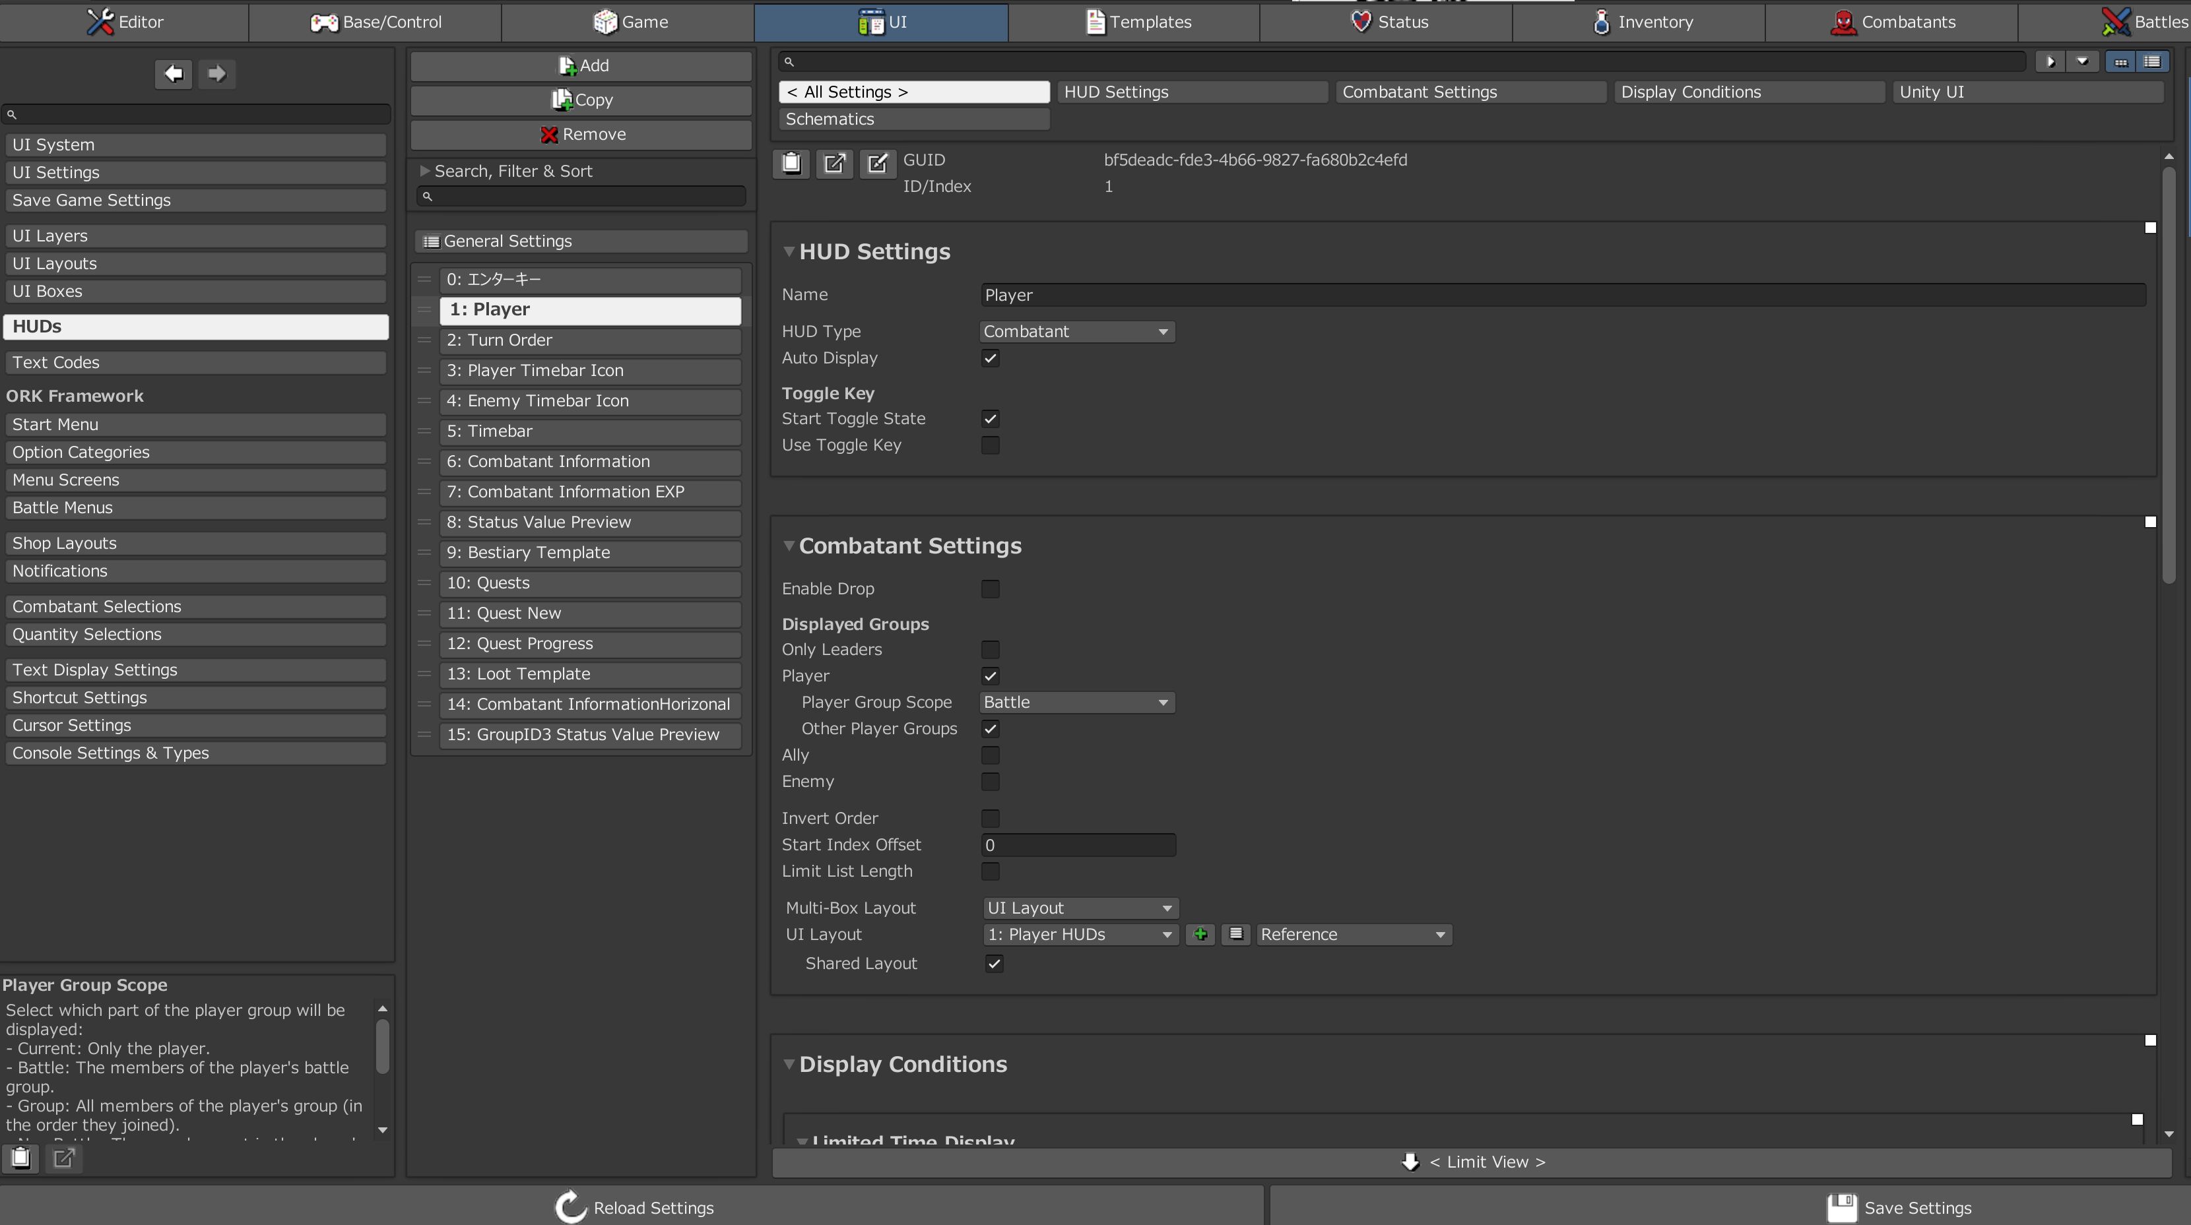The image size is (2191, 1225).
Task: Toggle the Shared Layout checkbox
Action: 993,963
